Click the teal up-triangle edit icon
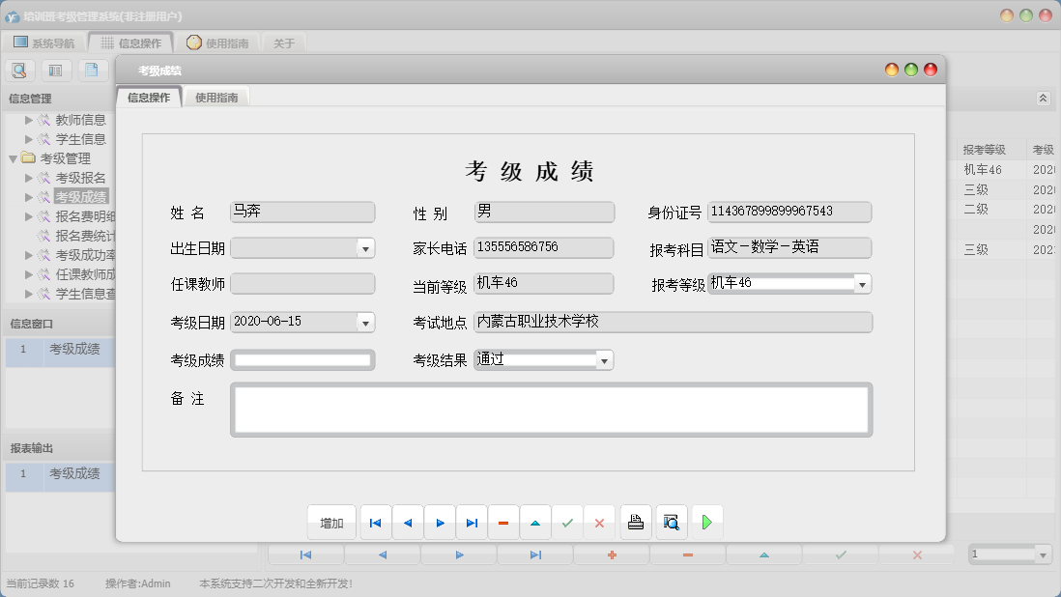 tap(535, 523)
